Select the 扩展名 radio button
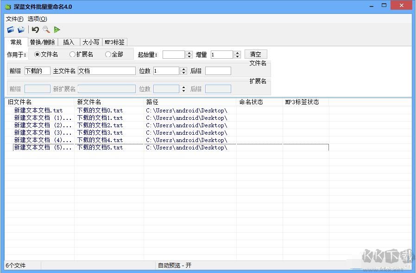416x273 pixels. pos(81,54)
